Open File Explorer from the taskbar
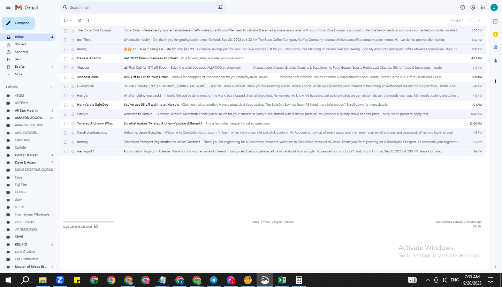Viewport: 502px width, 287px height. click(43, 280)
